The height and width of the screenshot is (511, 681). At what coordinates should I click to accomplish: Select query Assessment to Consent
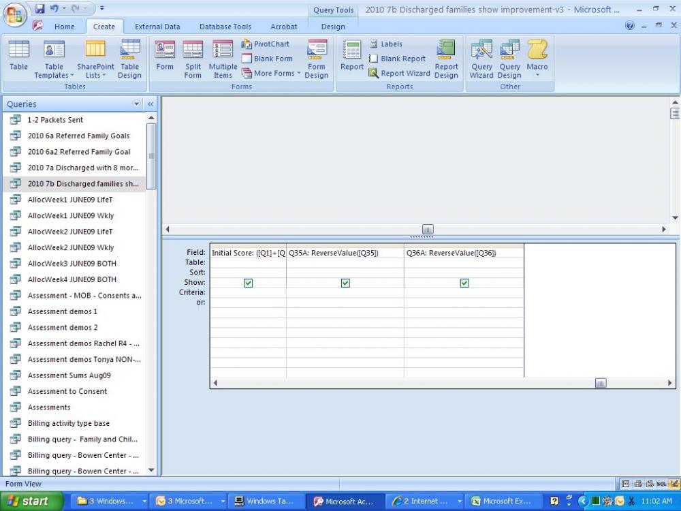74,391
